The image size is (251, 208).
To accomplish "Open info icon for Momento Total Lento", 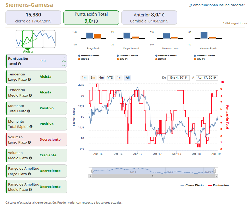I will tap(29, 111).
